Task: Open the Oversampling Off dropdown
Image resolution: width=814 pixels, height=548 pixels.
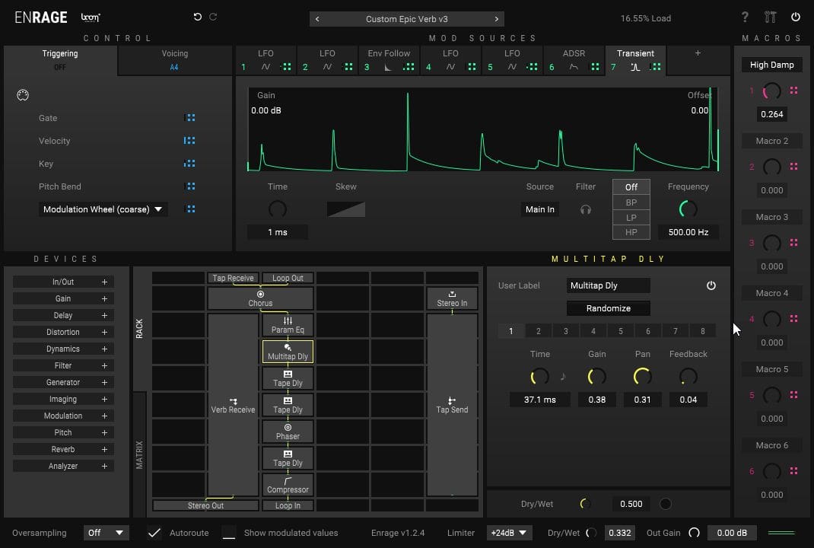Action: tap(106, 533)
